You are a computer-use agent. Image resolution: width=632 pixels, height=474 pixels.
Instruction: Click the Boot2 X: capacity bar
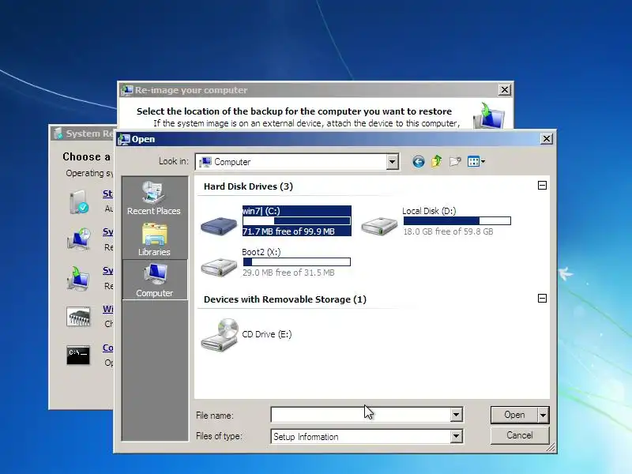[297, 262]
